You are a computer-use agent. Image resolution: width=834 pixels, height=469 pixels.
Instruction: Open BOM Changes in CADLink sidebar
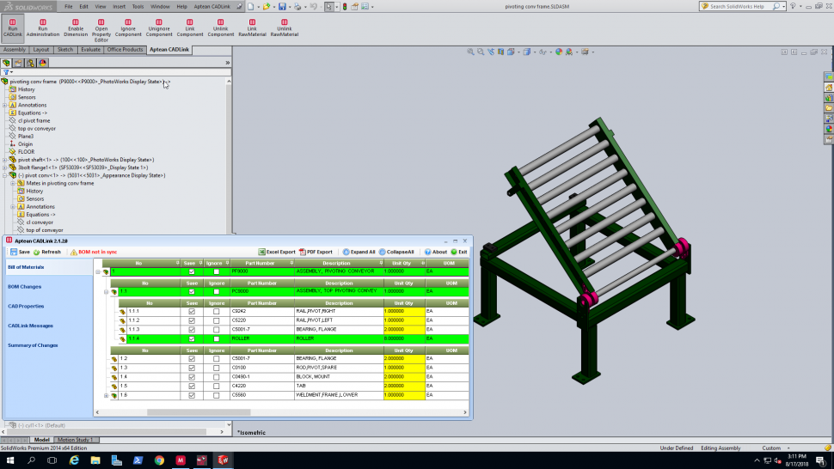point(24,287)
